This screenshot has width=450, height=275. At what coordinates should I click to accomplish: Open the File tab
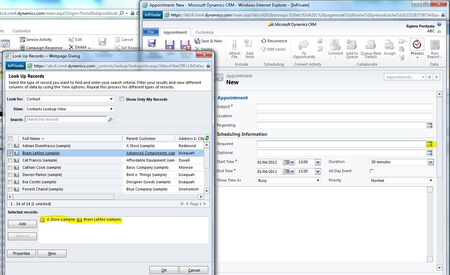pyautogui.click(x=151, y=32)
